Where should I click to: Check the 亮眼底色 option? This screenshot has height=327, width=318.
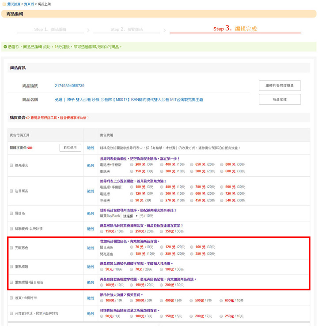(x=11, y=248)
